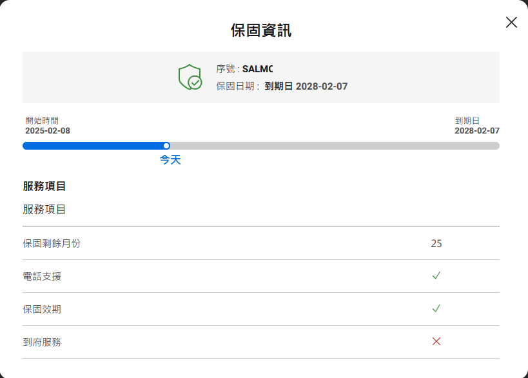This screenshot has height=378, width=528.
Task: Click the 服務項目 table column header
Action: [44, 209]
